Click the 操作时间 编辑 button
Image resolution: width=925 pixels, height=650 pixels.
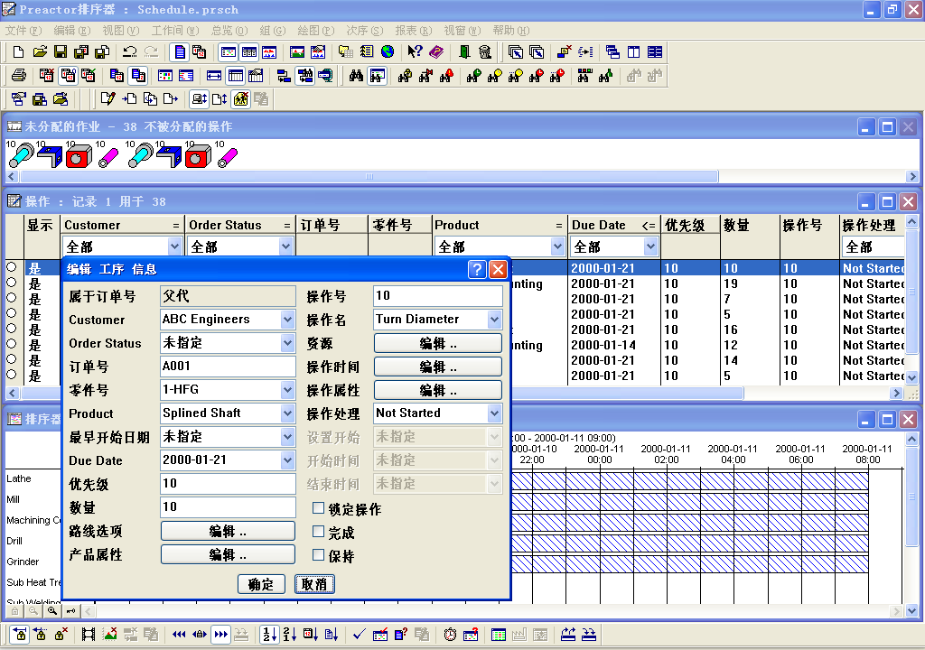[438, 367]
